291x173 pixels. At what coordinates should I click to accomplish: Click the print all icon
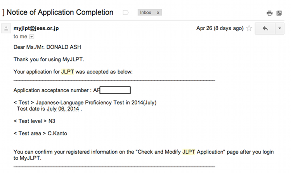[270, 13]
